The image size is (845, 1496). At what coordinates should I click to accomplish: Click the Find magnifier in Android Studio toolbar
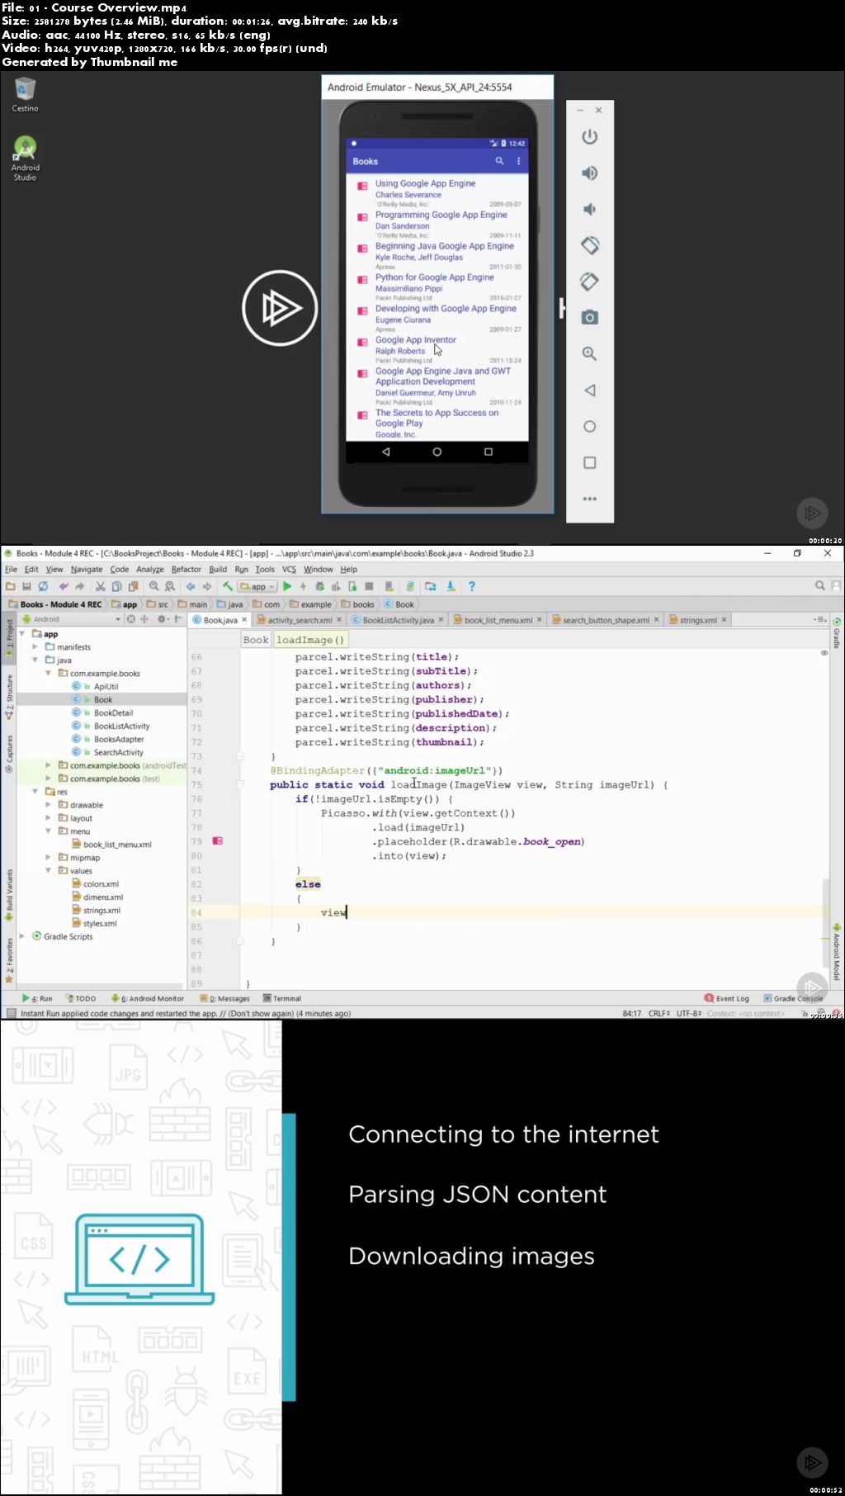[153, 586]
